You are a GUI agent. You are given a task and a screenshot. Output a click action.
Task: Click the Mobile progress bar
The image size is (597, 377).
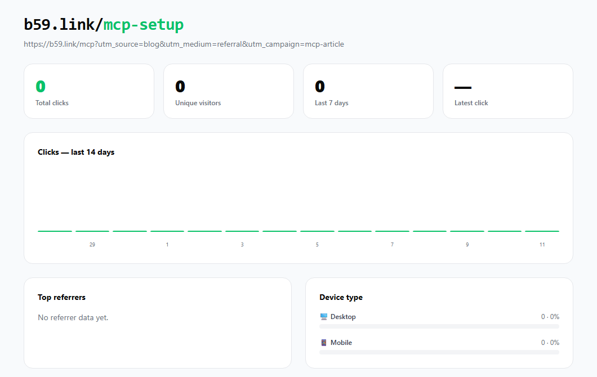click(439, 352)
